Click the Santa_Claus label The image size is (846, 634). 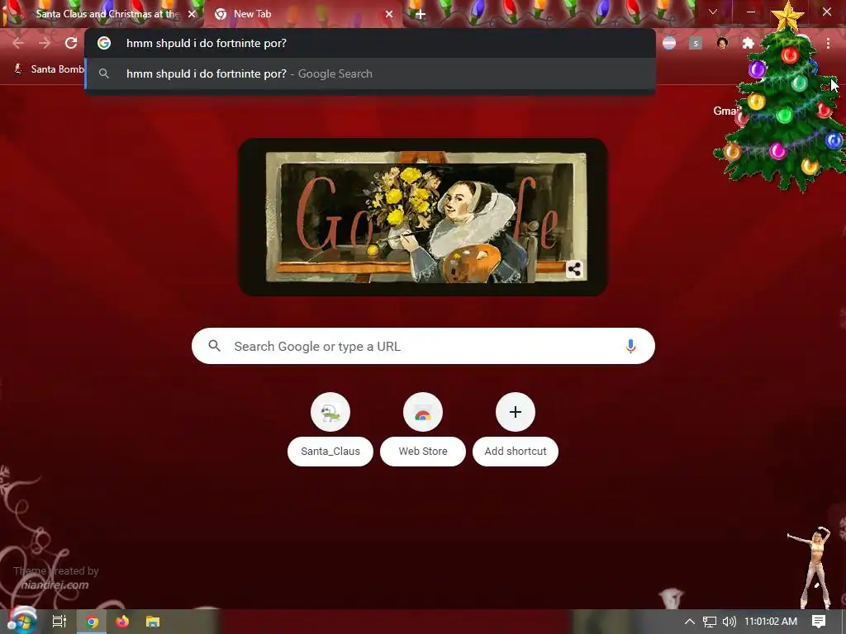pyautogui.click(x=330, y=452)
